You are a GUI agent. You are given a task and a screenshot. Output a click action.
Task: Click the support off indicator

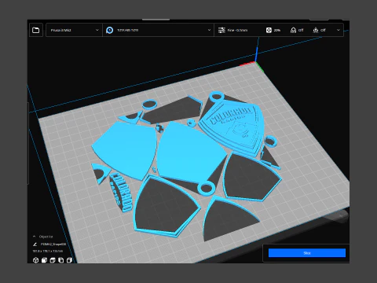(x=297, y=30)
